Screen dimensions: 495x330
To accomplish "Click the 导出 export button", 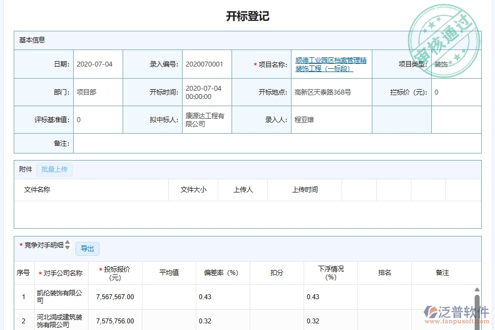I will [x=87, y=249].
